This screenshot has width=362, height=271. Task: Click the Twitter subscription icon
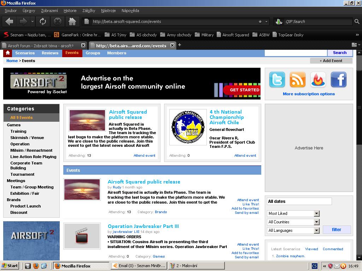click(277, 80)
